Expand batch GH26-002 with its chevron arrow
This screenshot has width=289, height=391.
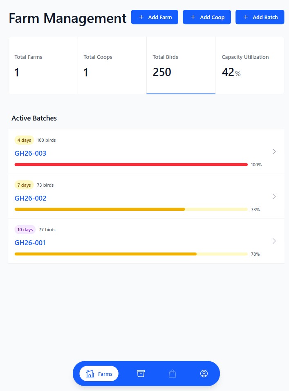coord(274,196)
